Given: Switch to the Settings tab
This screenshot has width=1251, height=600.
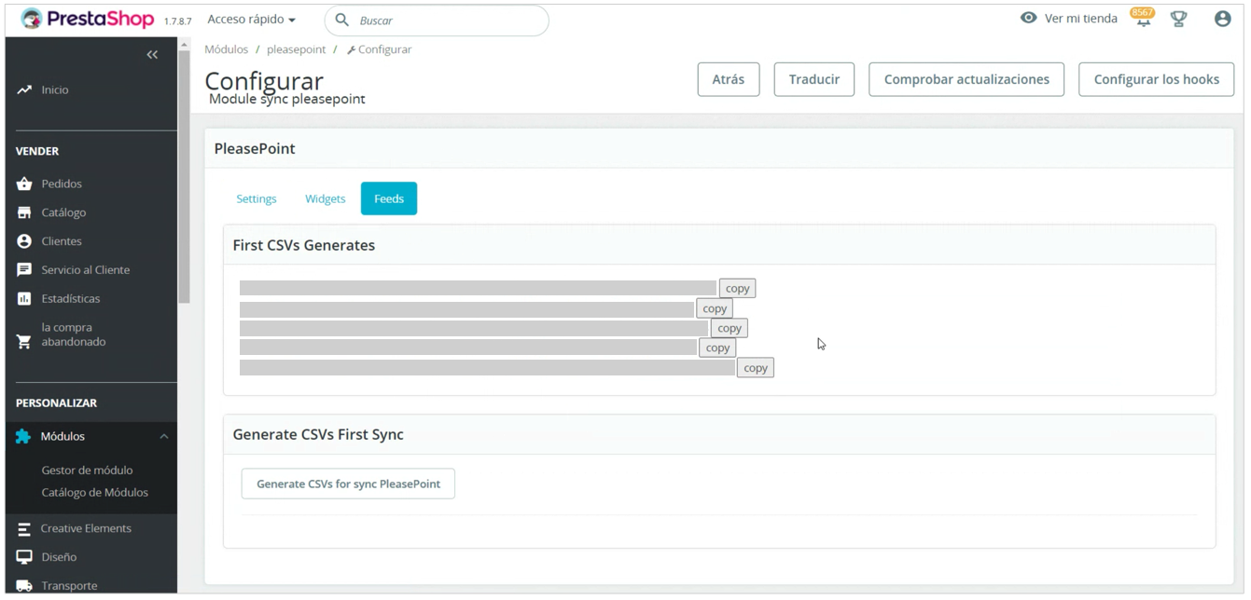Looking at the screenshot, I should point(257,199).
